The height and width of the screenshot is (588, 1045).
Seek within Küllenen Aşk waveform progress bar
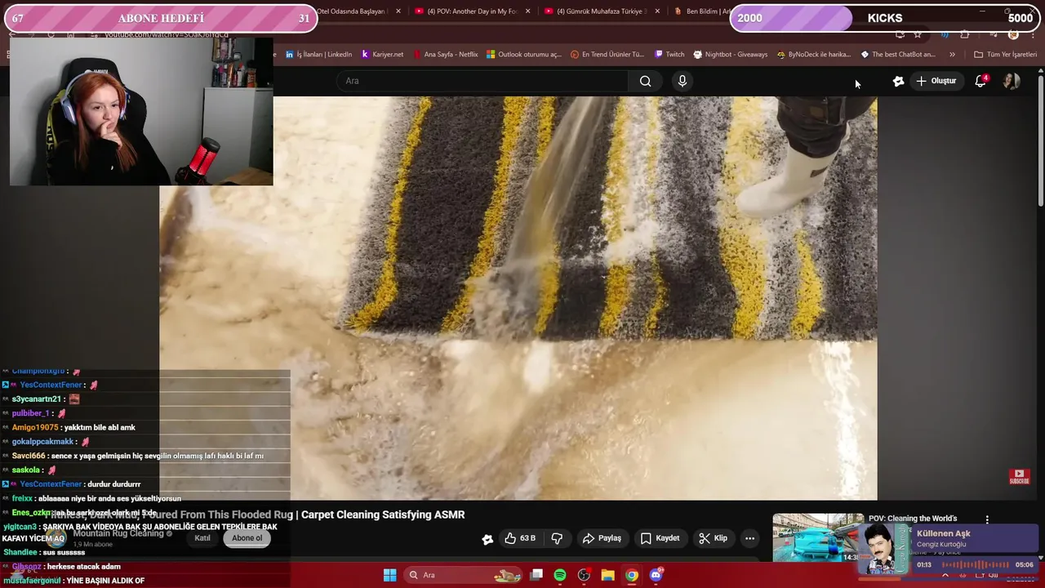[x=975, y=564]
